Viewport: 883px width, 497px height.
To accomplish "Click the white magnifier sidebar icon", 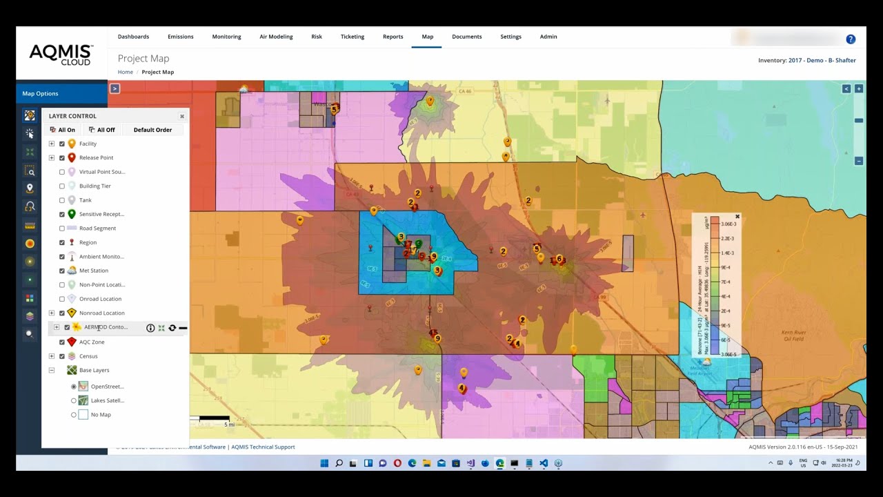I will [30, 334].
